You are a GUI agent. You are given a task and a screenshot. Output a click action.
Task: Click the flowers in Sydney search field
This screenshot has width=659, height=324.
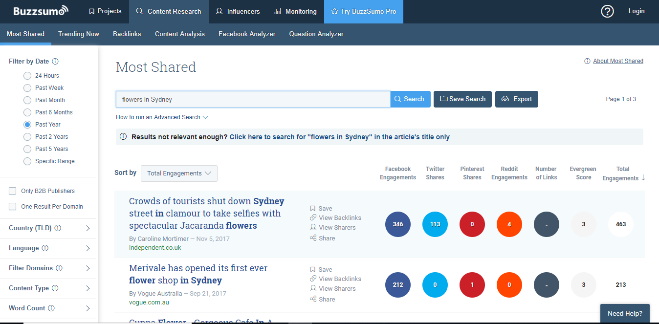(x=253, y=99)
